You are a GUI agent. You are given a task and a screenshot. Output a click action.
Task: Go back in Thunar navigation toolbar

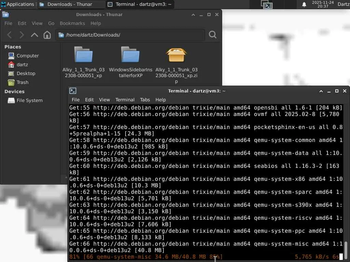coord(10,35)
